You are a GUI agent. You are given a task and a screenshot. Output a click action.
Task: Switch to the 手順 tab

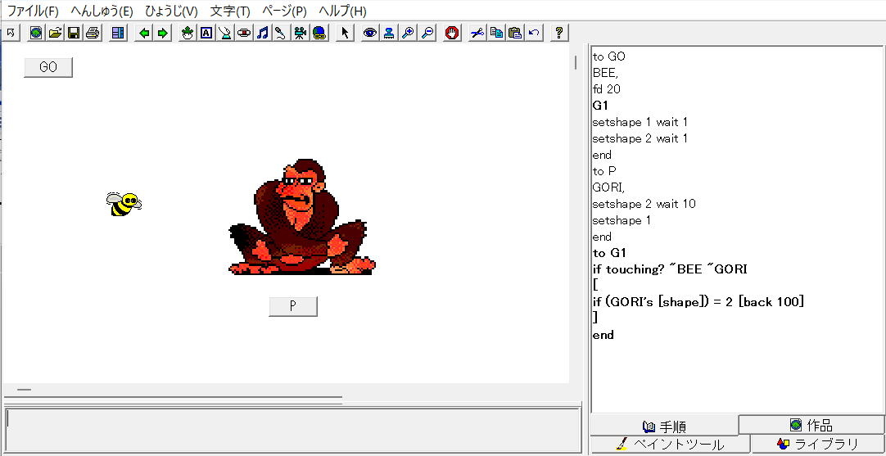(664, 426)
